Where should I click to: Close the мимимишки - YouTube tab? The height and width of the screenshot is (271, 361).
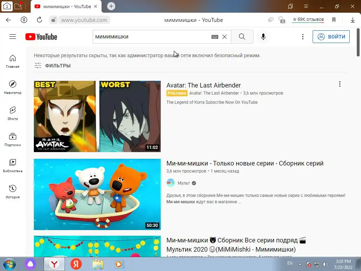point(96,6)
